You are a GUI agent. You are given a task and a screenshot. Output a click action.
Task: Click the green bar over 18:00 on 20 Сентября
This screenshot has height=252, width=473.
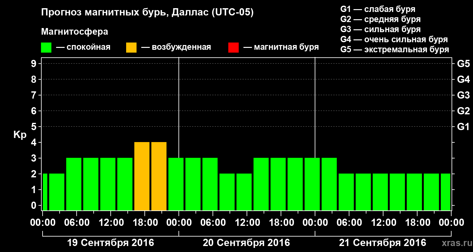[278, 184]
